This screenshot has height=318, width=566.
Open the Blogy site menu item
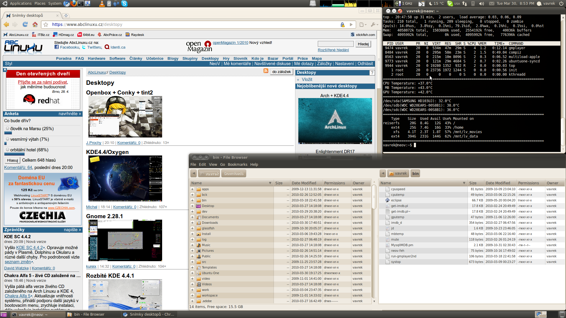(173, 59)
